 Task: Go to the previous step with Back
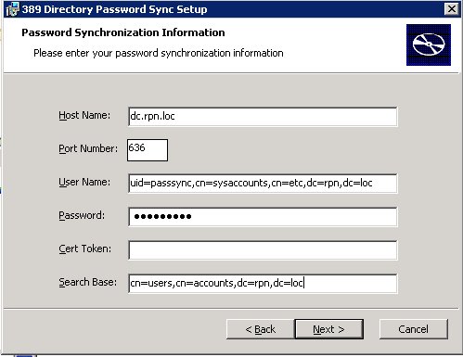point(260,329)
